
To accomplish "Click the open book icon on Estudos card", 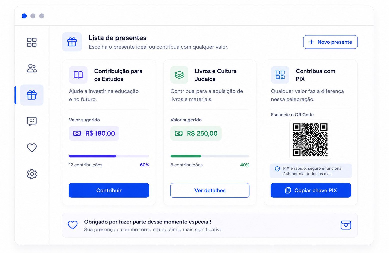I will click(x=78, y=75).
